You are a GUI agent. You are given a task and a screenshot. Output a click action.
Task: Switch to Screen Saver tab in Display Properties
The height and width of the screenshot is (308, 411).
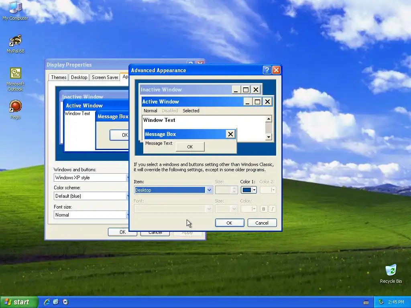click(x=105, y=77)
